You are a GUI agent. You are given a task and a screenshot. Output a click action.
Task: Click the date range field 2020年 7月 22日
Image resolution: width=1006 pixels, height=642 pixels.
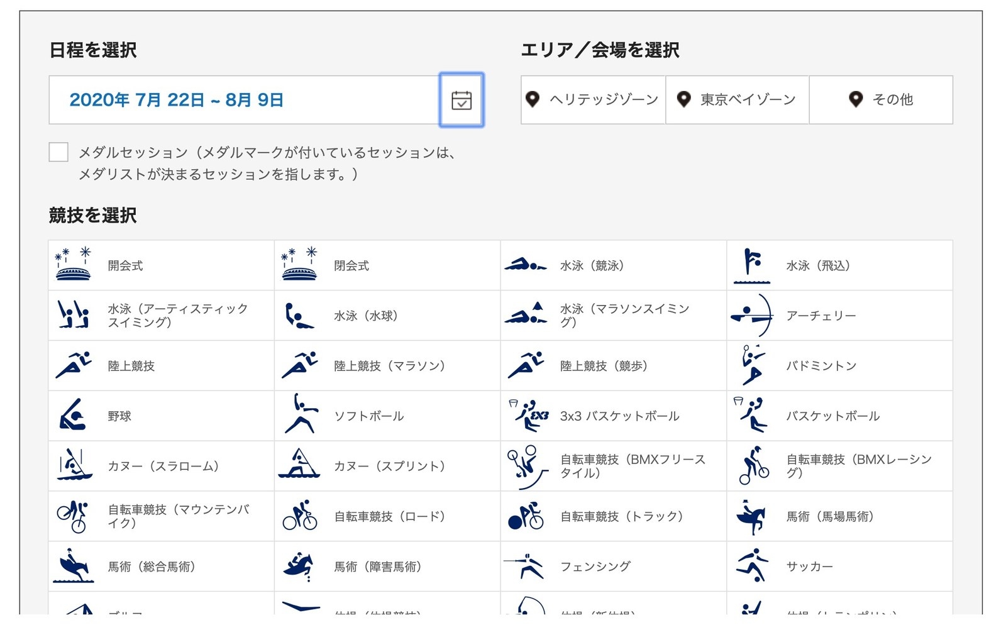(244, 100)
